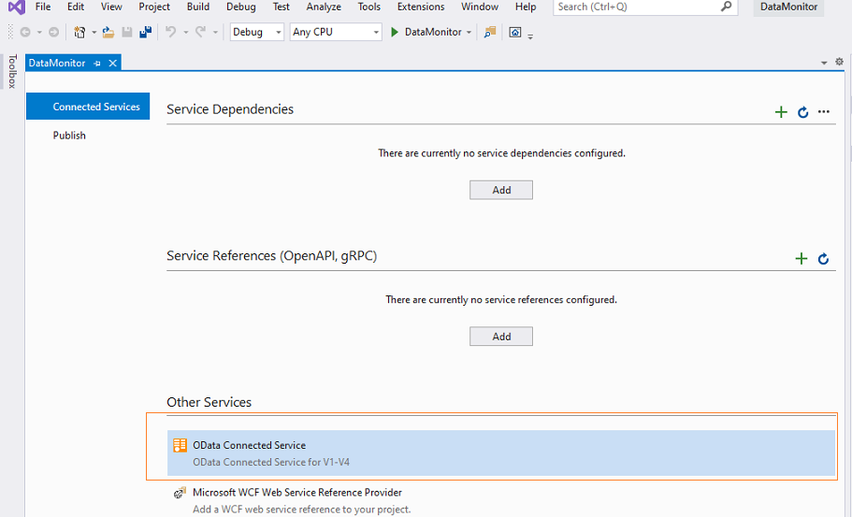Click the New Project toolbar icon
The width and height of the screenshot is (852, 517).
coord(79,32)
